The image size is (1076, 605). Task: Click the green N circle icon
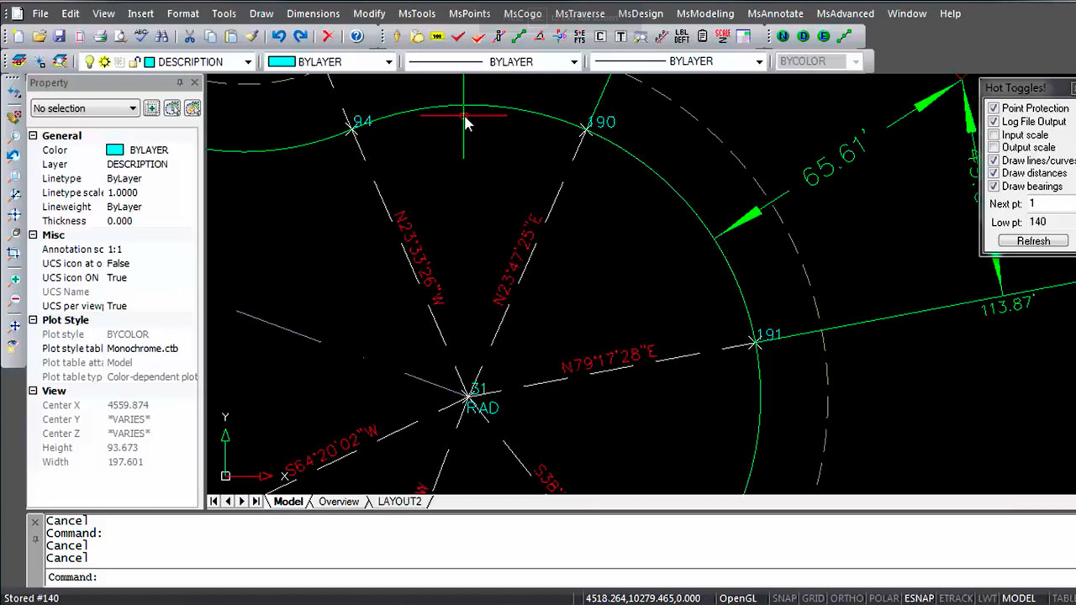coord(783,37)
